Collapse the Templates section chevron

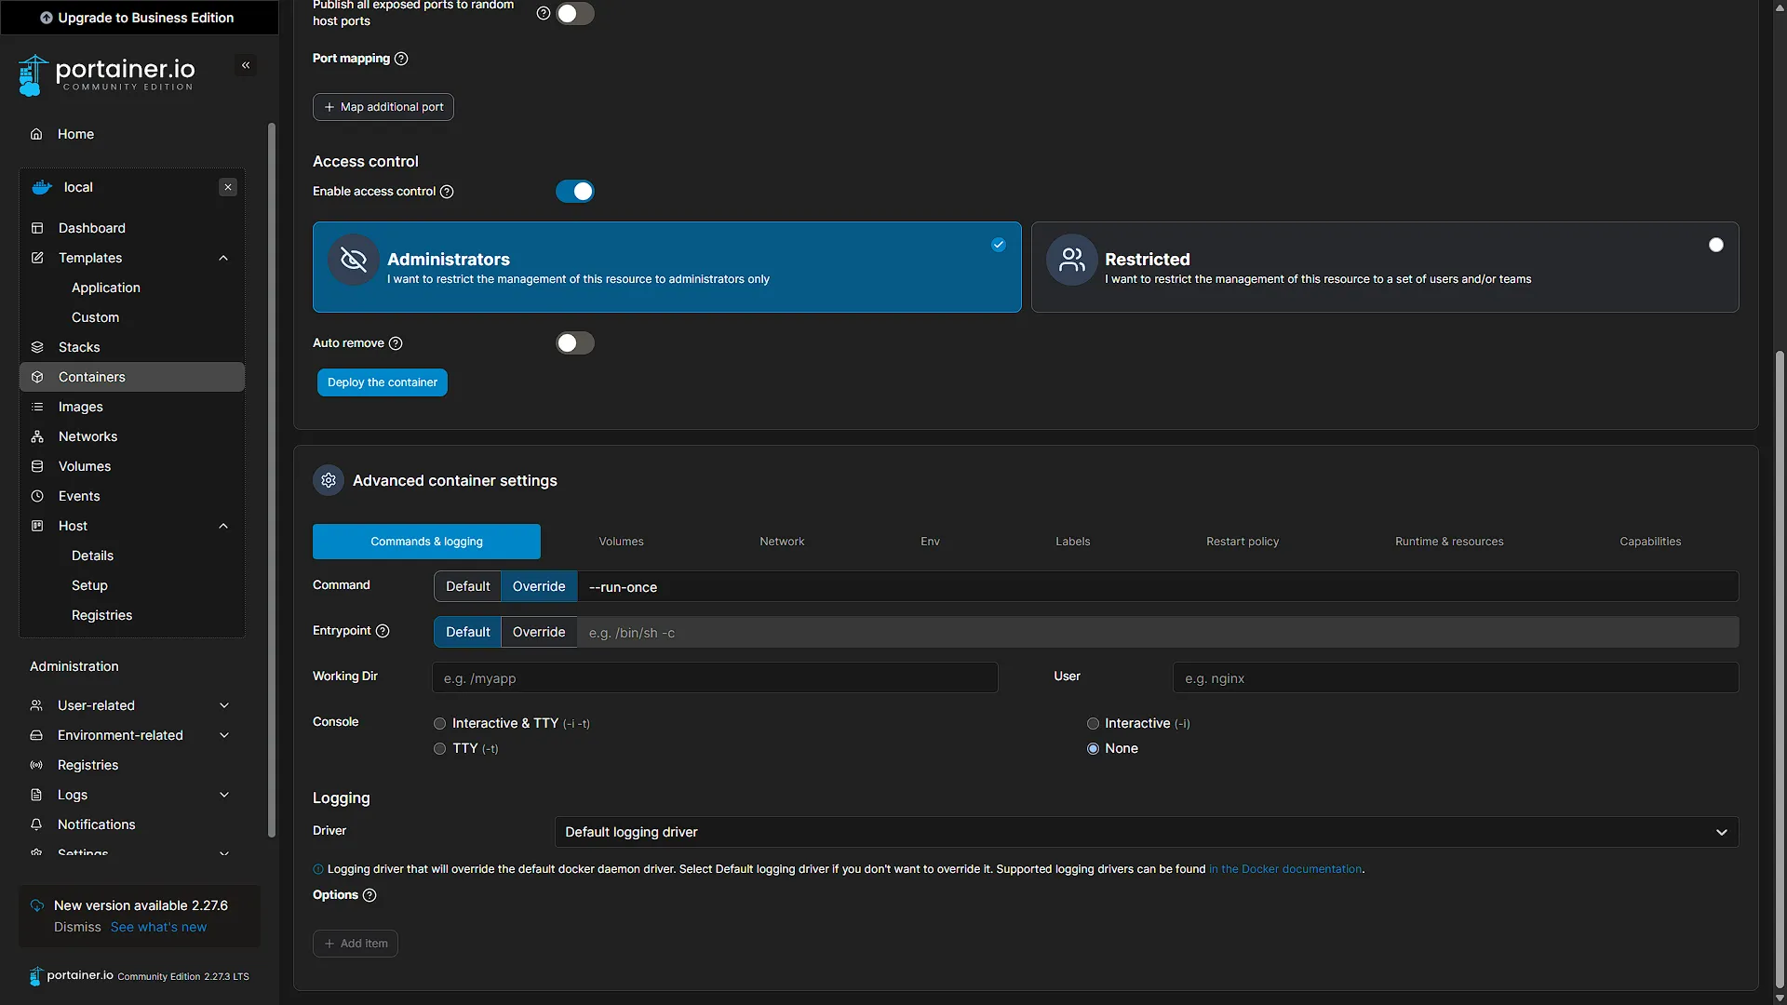coord(223,258)
